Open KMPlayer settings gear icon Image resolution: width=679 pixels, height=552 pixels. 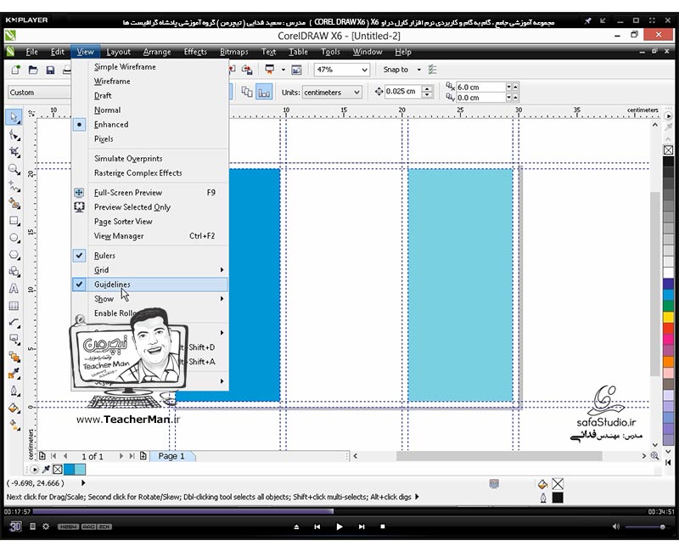(46, 527)
